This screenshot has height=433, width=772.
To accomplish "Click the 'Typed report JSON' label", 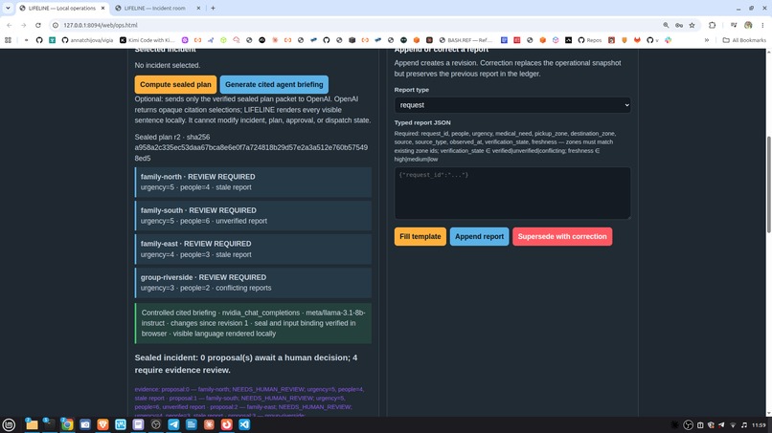I will click(422, 123).
